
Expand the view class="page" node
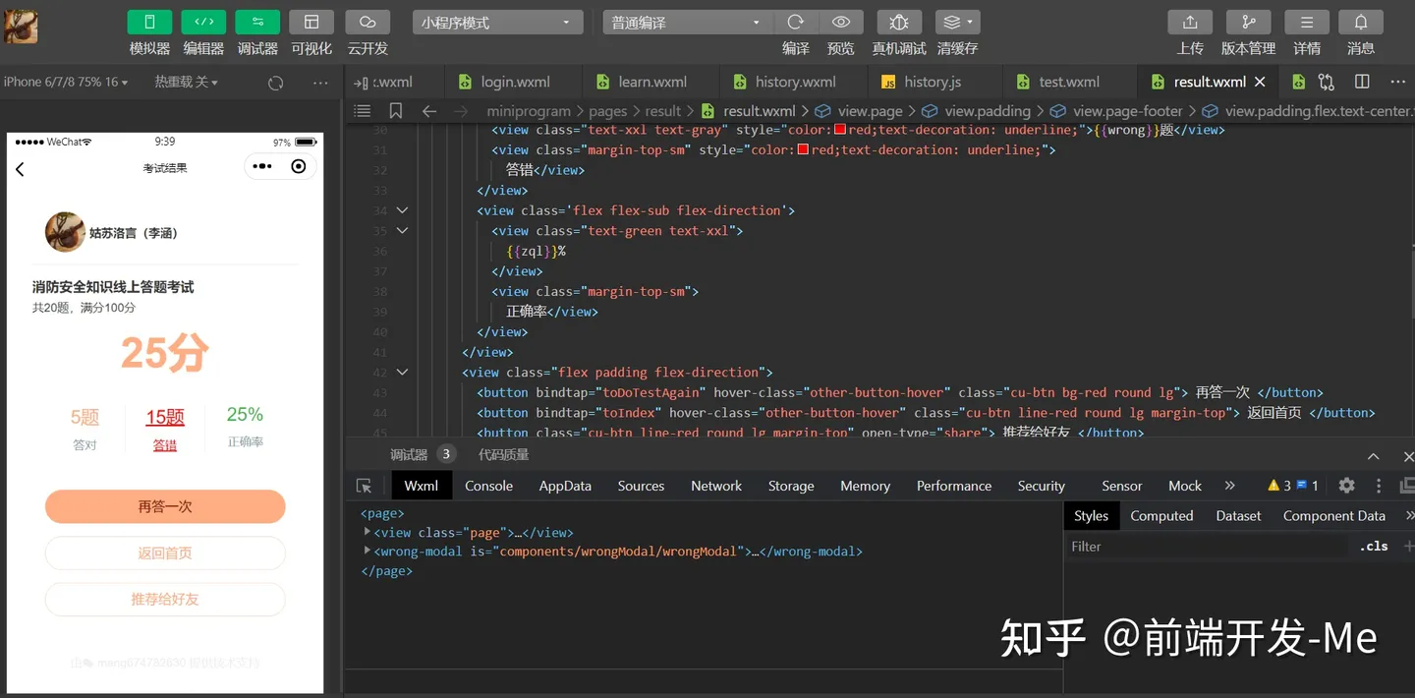pyautogui.click(x=368, y=532)
